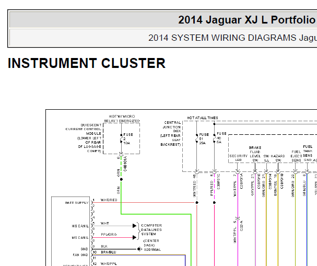Screen dimensions: 317x266
Task: Select the horizontal "WHT/PPL" label at pin 12
Action: click(x=109, y=264)
